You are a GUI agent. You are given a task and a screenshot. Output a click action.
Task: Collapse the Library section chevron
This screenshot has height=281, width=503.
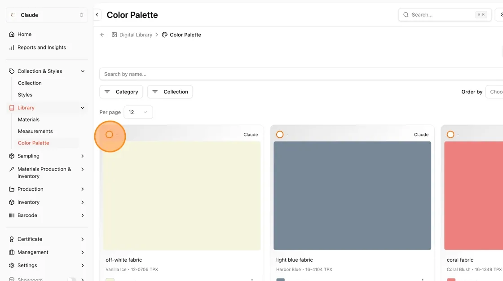pyautogui.click(x=83, y=108)
